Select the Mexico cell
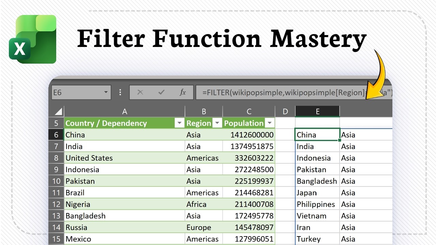Viewport: 436px width, 245px height. pos(124,239)
